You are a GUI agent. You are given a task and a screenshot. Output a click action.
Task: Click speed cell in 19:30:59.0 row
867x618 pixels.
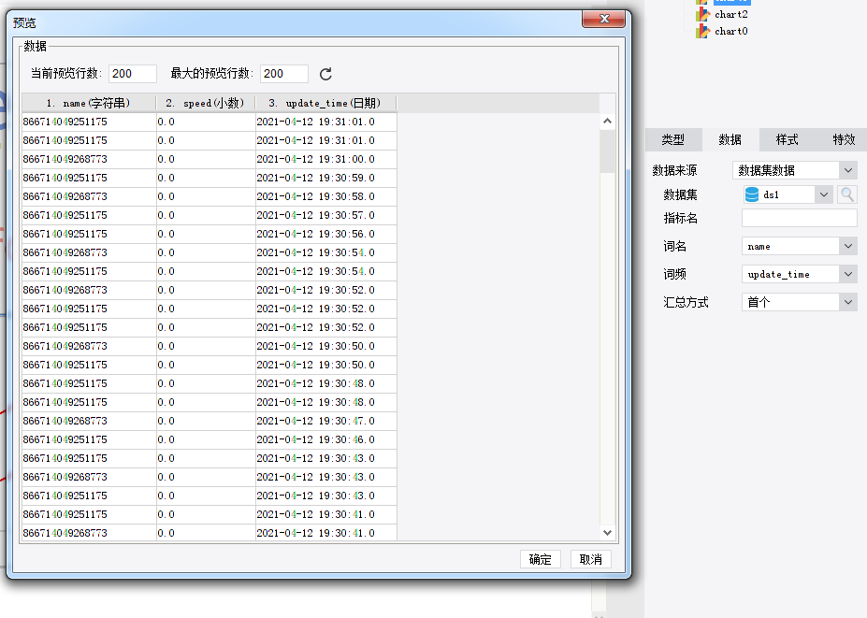206,178
